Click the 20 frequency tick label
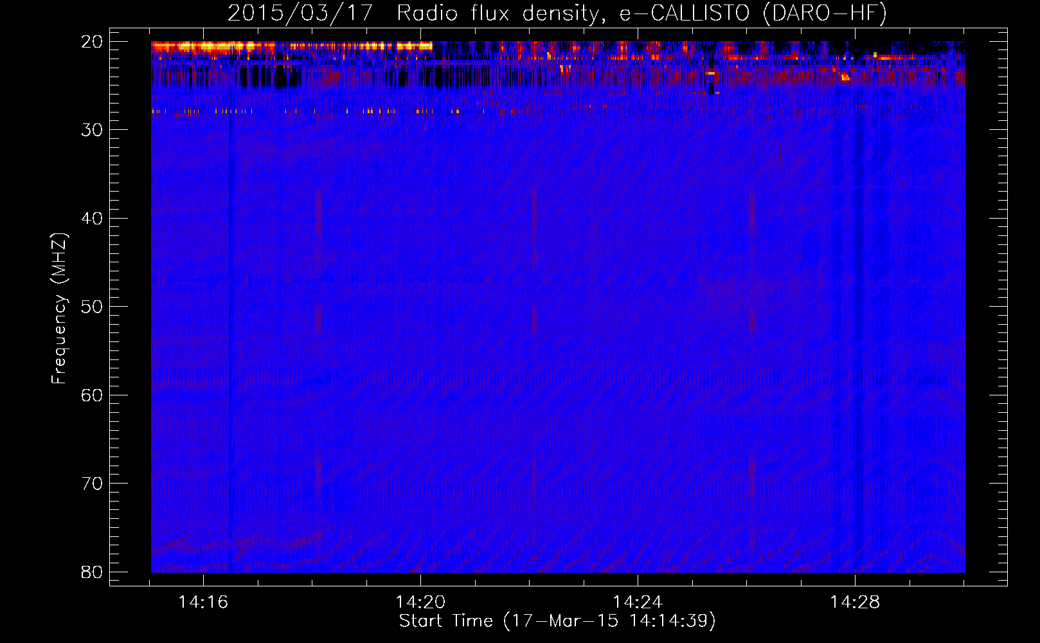This screenshot has height=643, width=1040. pos(92,42)
